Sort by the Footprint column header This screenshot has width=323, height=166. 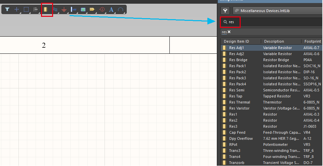click(x=312, y=41)
